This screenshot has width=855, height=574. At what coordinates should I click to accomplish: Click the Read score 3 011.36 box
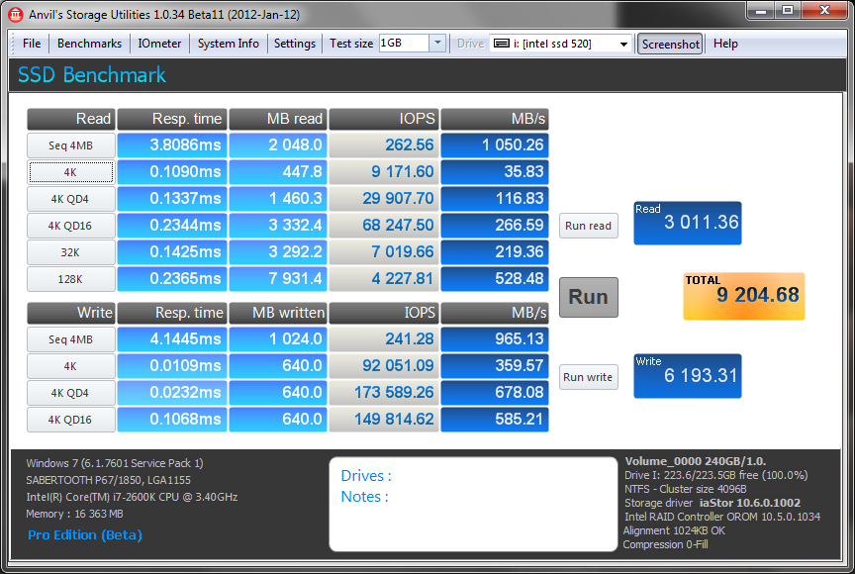[x=687, y=223]
